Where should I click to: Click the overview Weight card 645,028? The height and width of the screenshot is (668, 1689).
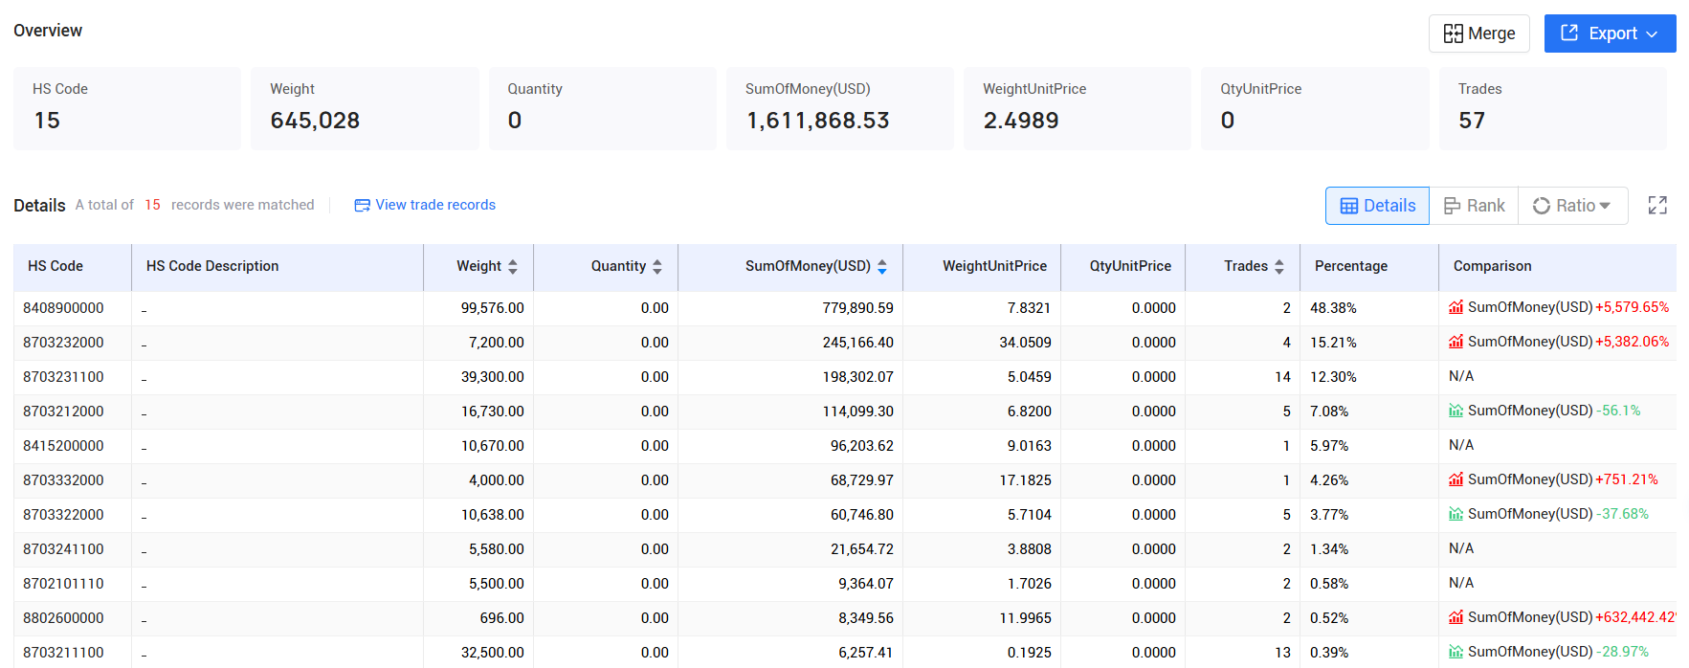coord(365,108)
